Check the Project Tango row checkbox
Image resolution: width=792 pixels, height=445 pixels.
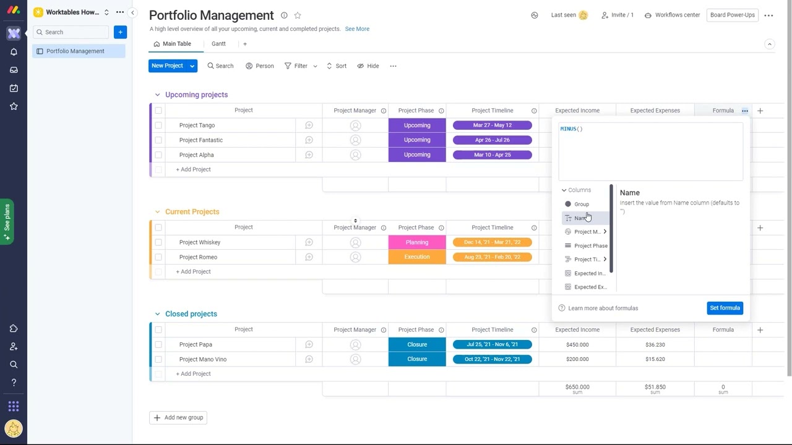[x=158, y=125]
